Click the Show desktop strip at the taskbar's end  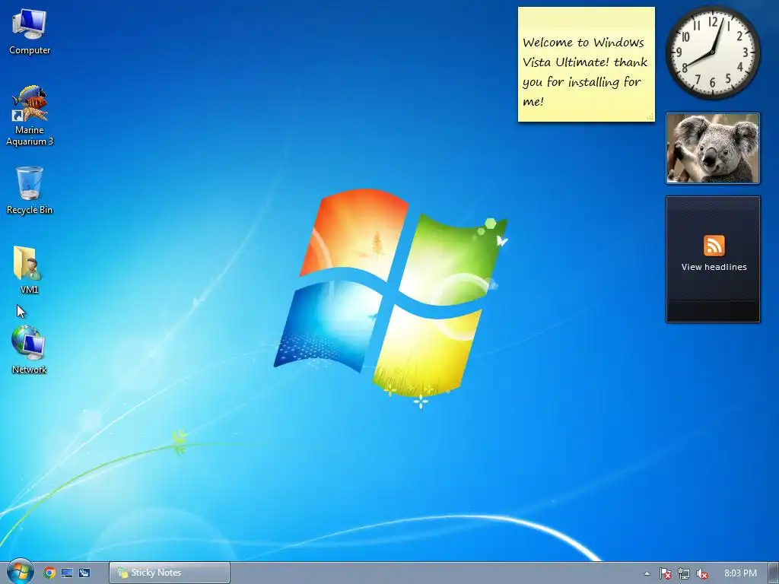(774, 573)
